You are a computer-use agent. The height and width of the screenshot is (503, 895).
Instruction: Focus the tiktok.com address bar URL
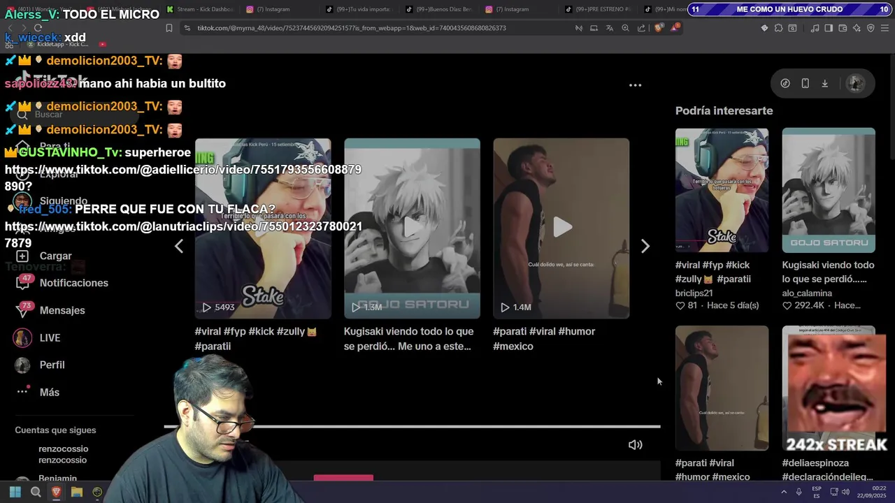352,28
